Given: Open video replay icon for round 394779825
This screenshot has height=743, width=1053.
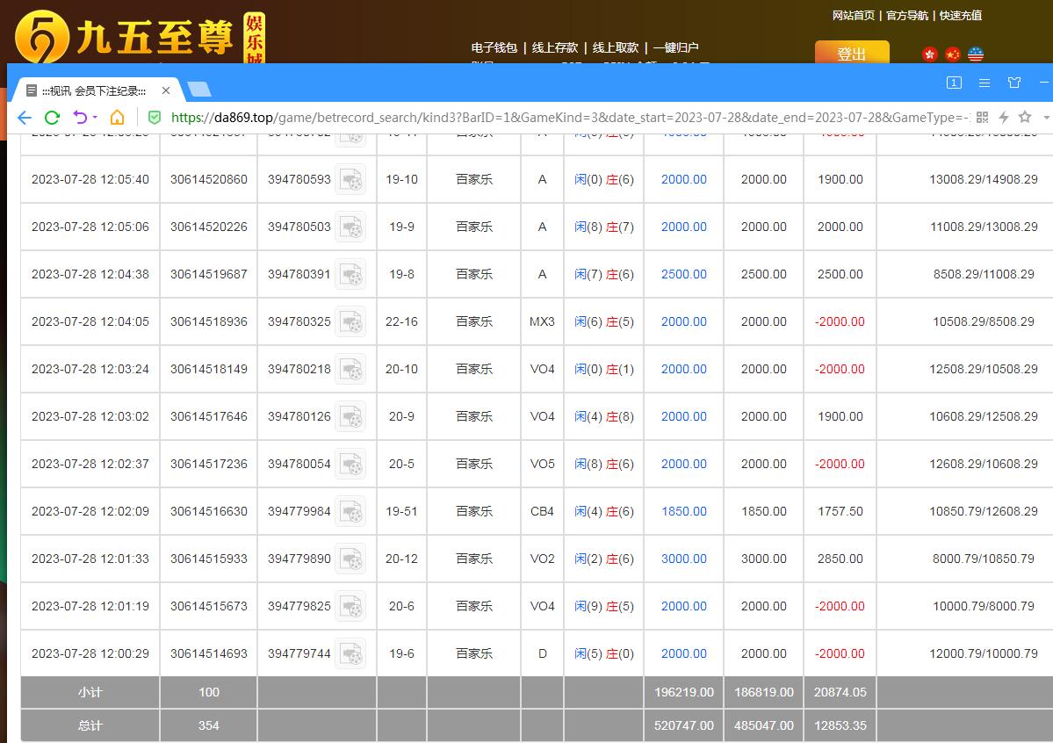Looking at the screenshot, I should tap(350, 606).
